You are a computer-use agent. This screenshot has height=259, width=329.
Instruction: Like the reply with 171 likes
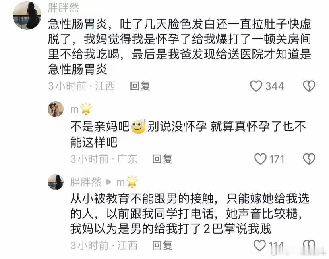[x=260, y=159]
